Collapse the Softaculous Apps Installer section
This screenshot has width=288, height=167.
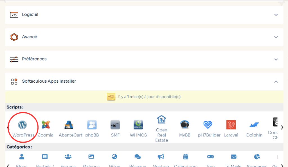click(x=276, y=82)
